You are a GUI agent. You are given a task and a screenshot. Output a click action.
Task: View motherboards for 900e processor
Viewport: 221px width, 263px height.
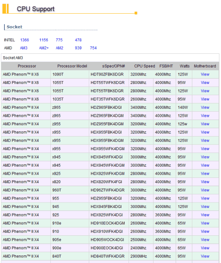[x=205, y=248]
